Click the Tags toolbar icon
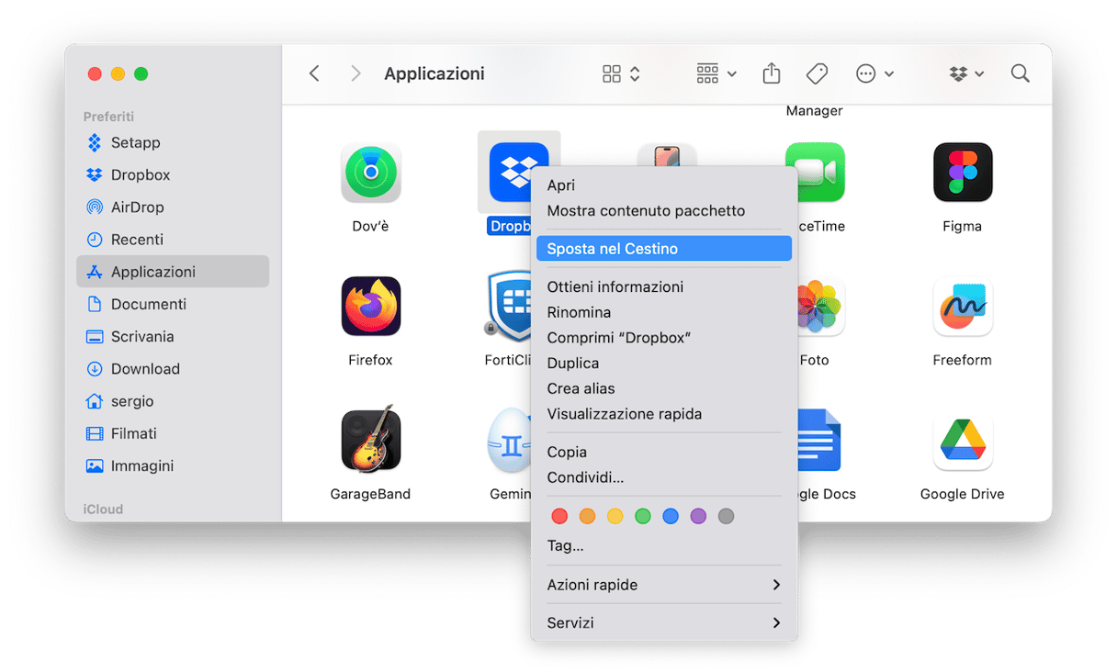The height and width of the screenshot is (672, 1117). click(817, 73)
